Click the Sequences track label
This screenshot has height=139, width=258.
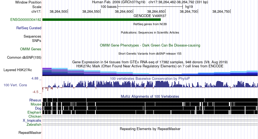[32, 37]
